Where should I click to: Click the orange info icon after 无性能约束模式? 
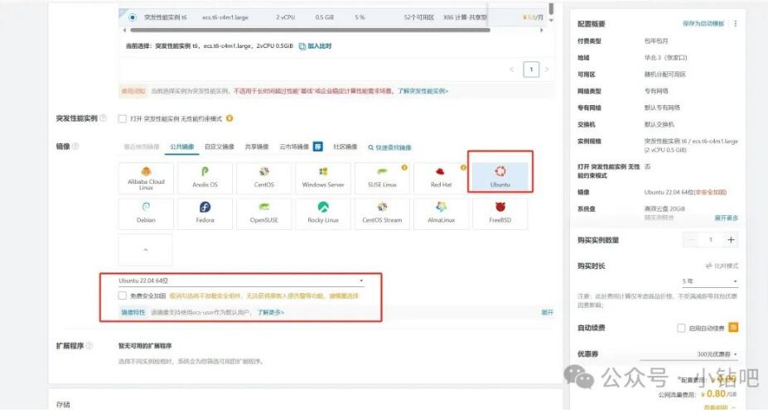pos(229,118)
